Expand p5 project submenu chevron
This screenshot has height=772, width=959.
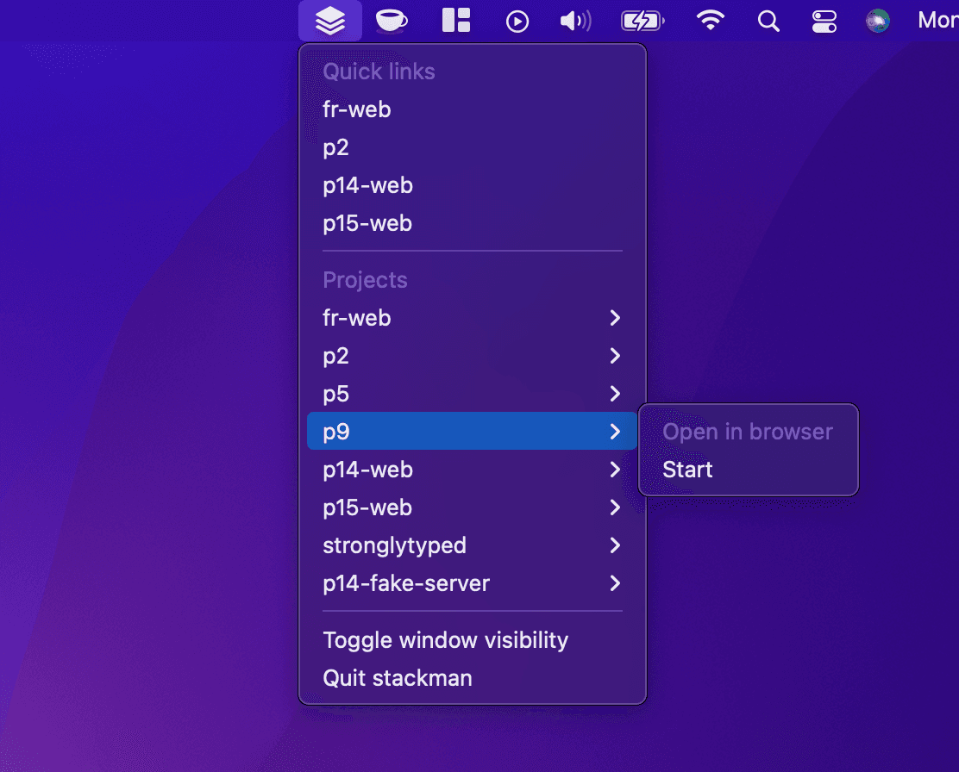615,394
